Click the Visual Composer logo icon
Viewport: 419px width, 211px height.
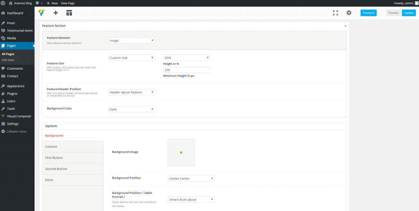click(x=42, y=13)
